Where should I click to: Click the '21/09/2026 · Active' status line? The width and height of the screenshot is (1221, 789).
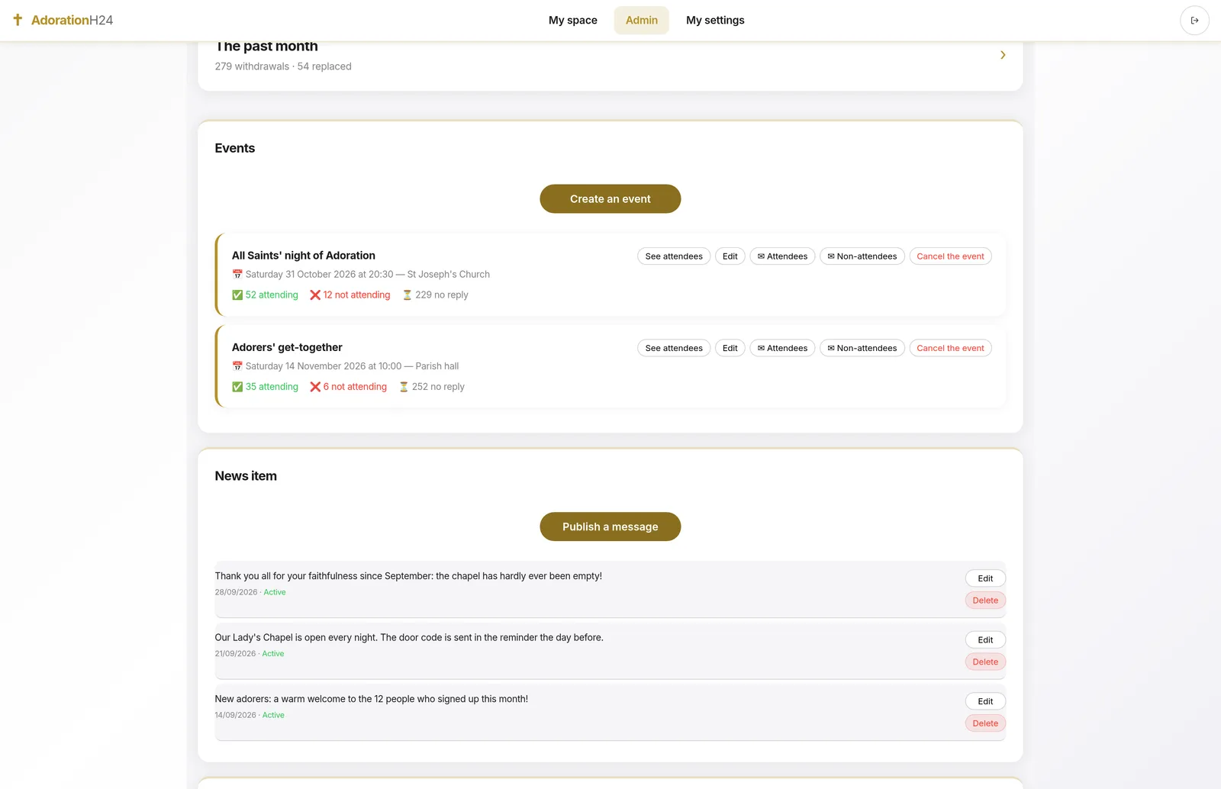tap(250, 654)
